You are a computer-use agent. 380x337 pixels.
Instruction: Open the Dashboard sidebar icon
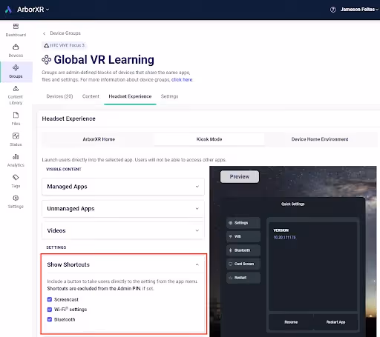(x=16, y=26)
